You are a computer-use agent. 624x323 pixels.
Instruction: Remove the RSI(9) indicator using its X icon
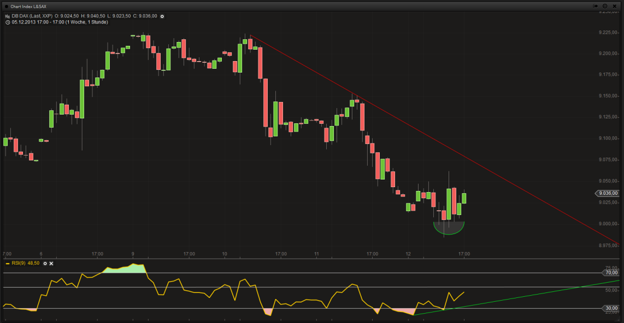click(x=51, y=264)
